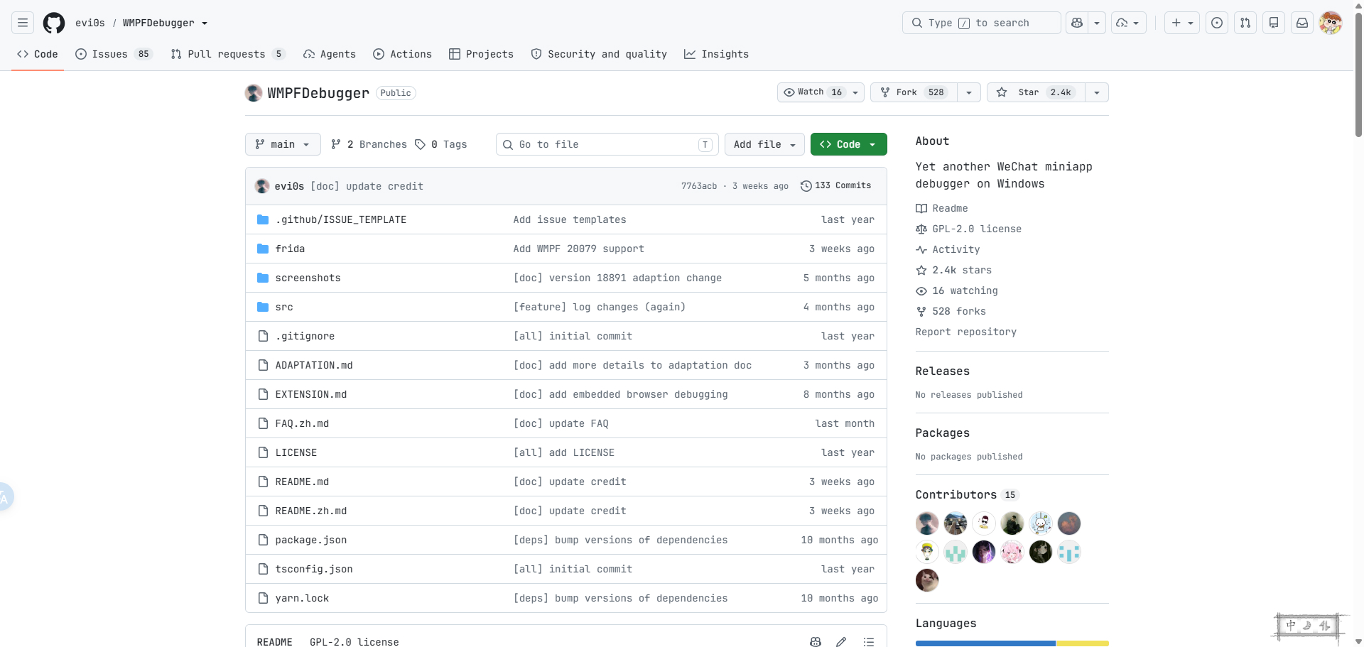Open the screenshots folder

[x=308, y=278]
